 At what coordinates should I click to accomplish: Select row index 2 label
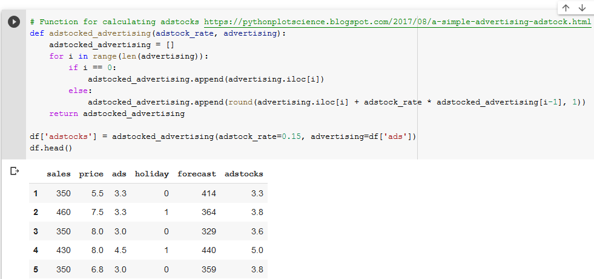(x=36, y=213)
